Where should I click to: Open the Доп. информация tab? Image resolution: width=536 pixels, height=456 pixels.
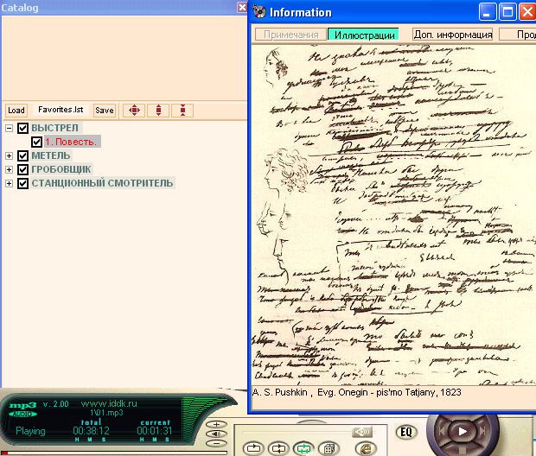coord(452,35)
